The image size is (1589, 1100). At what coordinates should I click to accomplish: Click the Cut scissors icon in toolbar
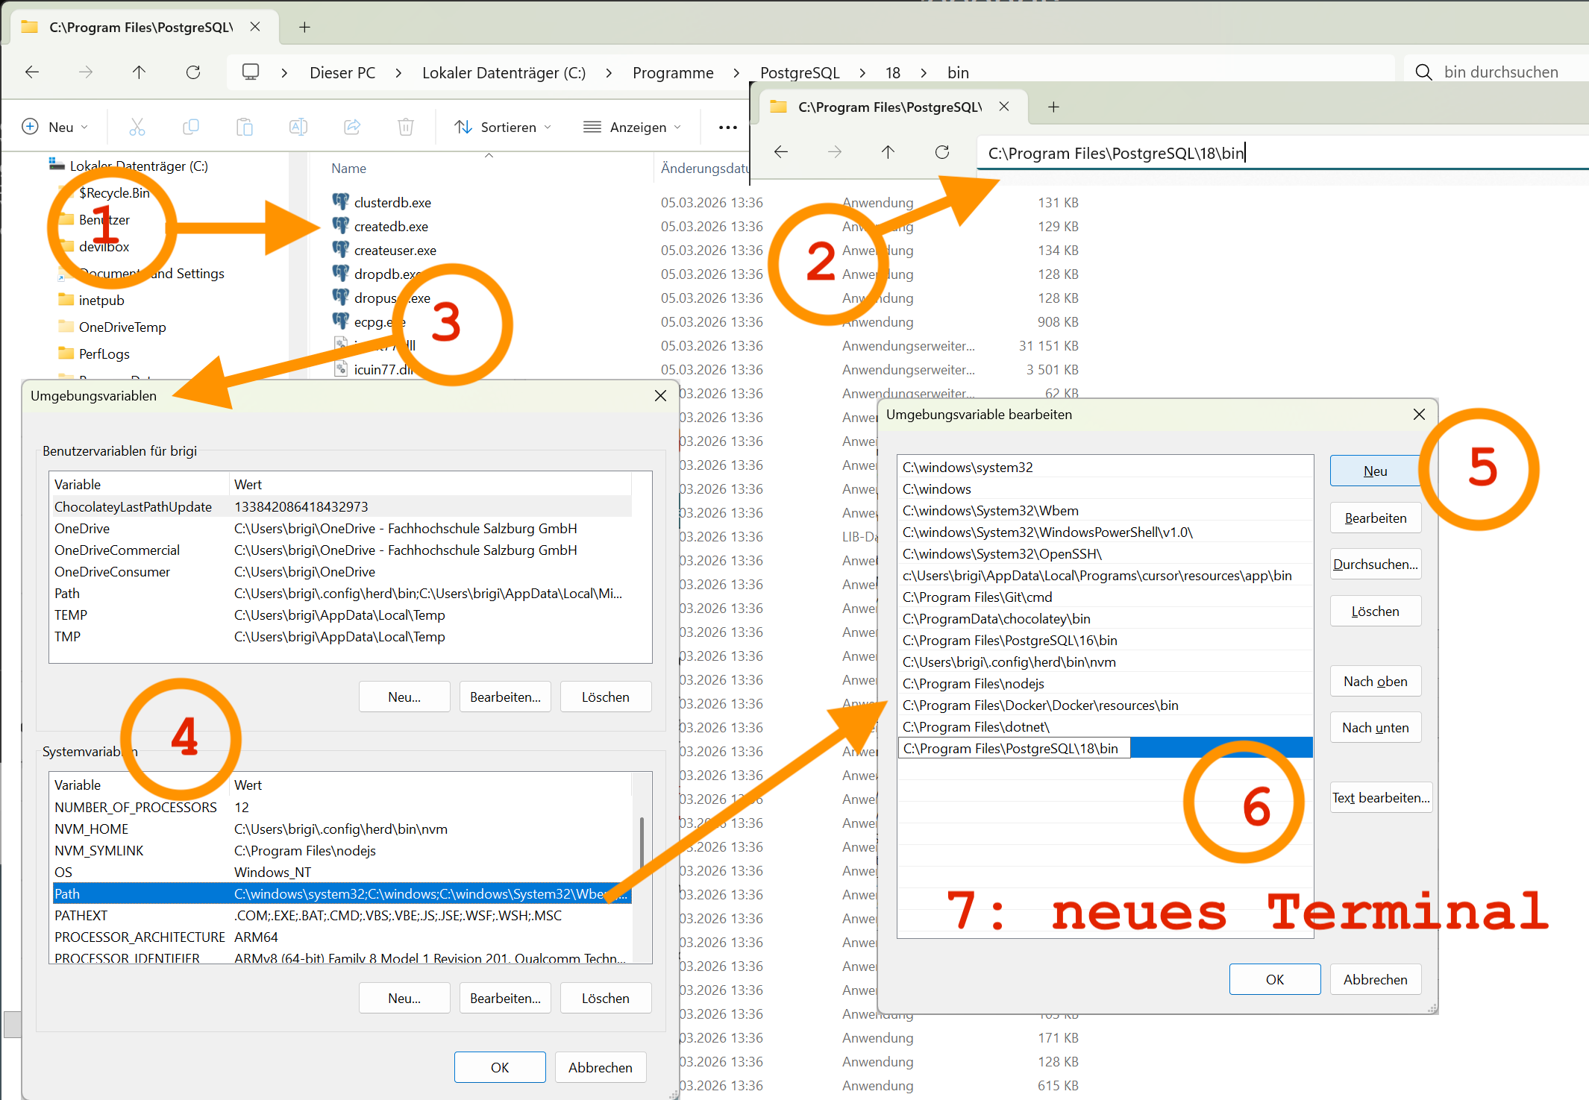pos(137,127)
